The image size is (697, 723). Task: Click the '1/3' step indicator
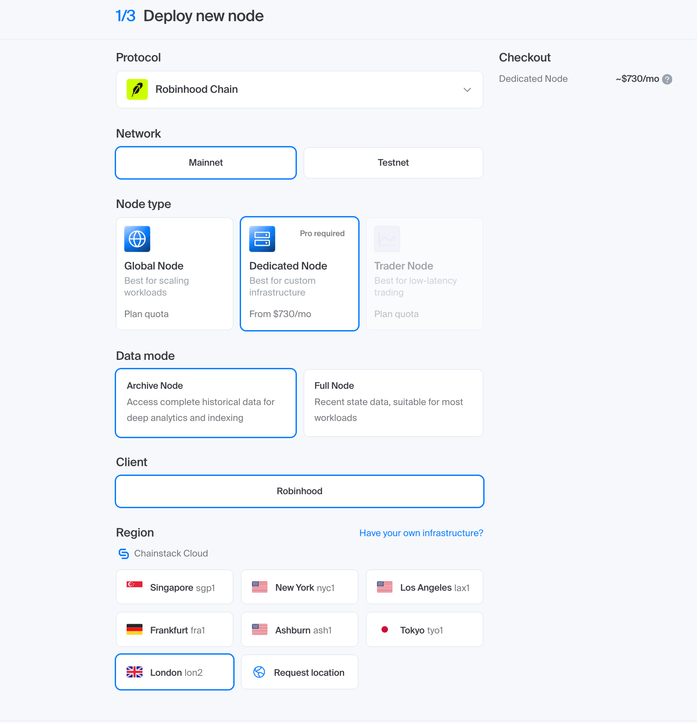tap(125, 16)
